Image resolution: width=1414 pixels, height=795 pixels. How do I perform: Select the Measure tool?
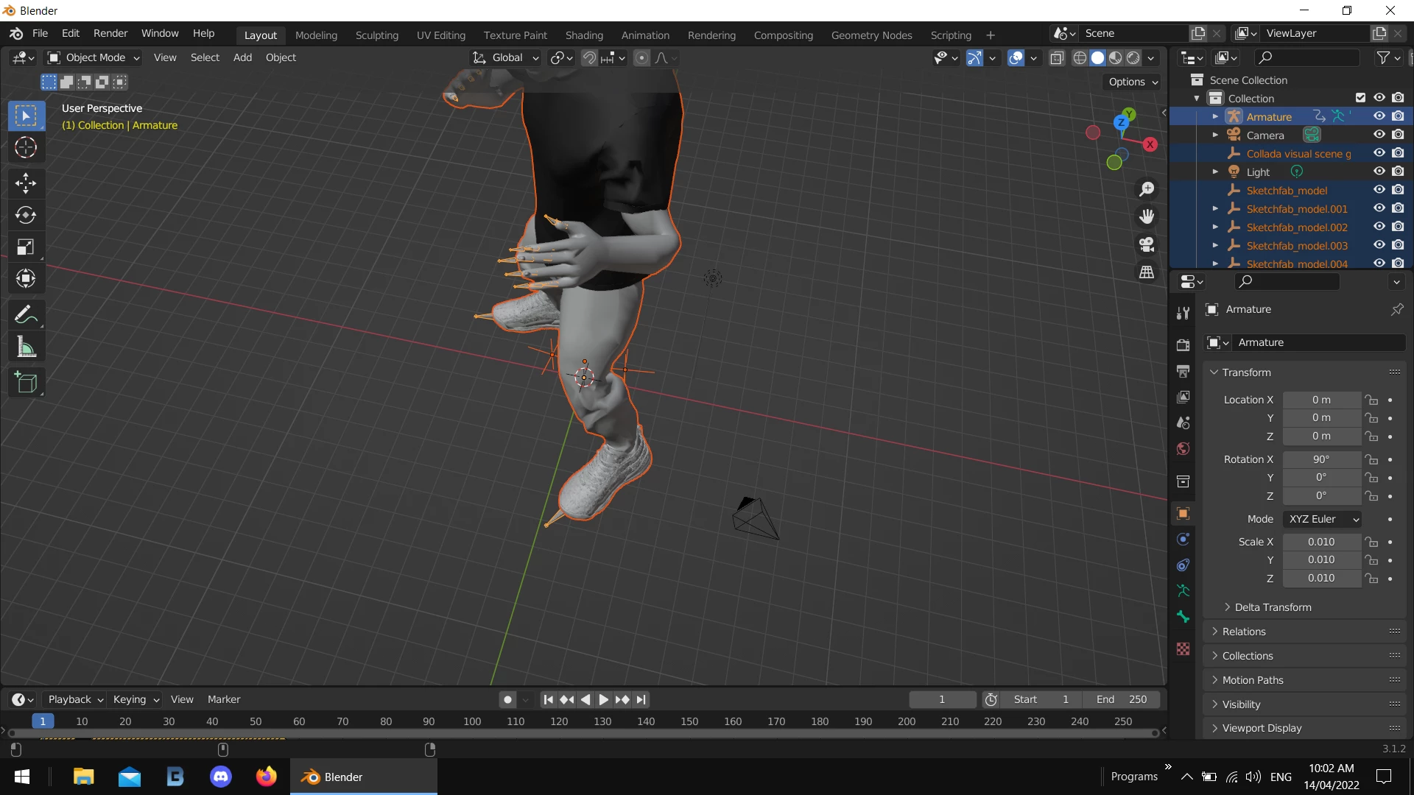coord(26,347)
